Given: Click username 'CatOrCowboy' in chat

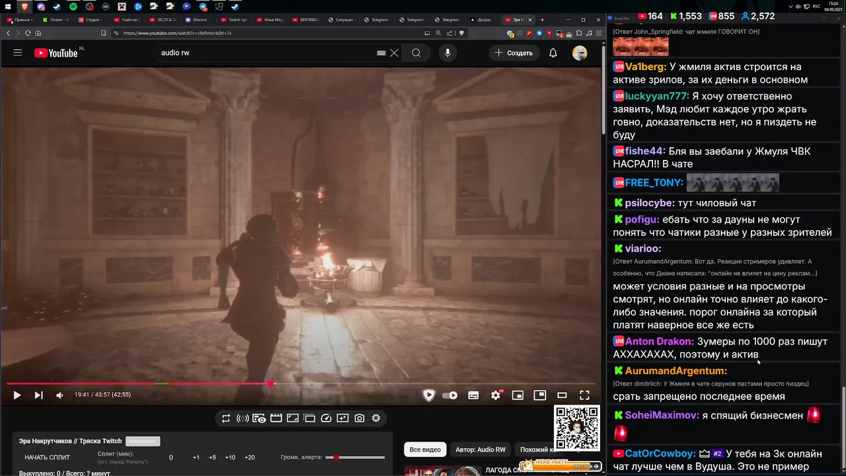Looking at the screenshot, I should click(x=660, y=454).
